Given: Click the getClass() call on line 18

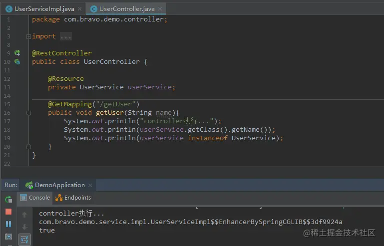Looking at the screenshot, I should click(x=208, y=129).
